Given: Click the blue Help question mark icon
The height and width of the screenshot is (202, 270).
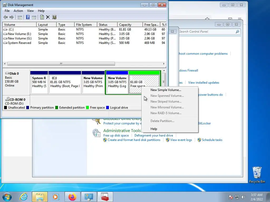Looking at the screenshot, I should click(x=28, y=17).
